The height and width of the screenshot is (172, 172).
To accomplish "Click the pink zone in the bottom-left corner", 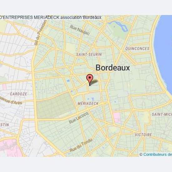I will tap(10, 148).
